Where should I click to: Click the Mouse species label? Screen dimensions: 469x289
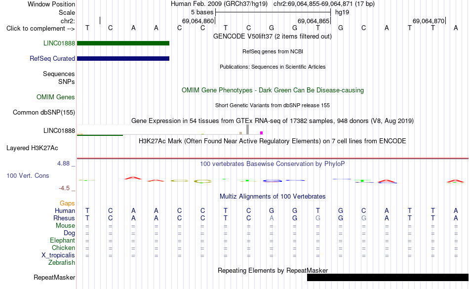65,226
